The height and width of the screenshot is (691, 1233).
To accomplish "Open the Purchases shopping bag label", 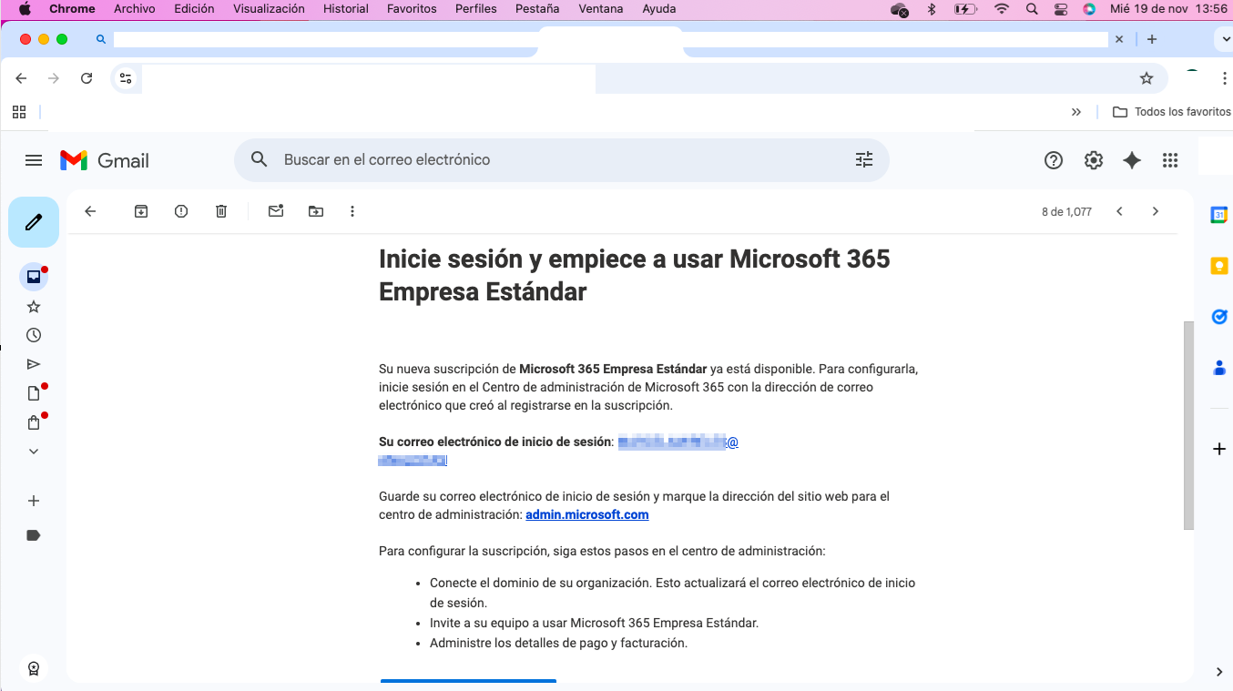I will 34,422.
